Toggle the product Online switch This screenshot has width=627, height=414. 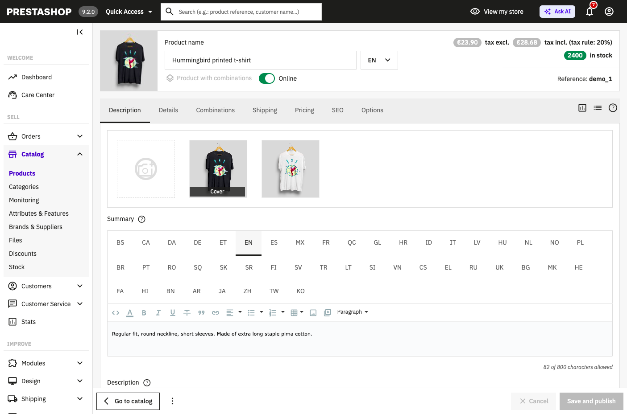267,78
